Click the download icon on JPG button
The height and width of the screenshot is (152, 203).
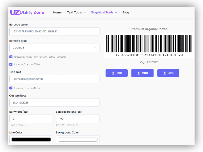point(164,73)
